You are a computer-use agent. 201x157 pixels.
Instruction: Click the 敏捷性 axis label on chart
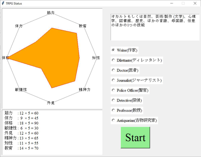click(x=21, y=89)
